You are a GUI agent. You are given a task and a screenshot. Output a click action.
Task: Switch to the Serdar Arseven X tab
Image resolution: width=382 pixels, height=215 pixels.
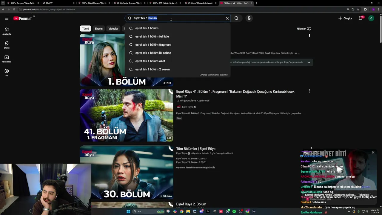tap(129, 3)
